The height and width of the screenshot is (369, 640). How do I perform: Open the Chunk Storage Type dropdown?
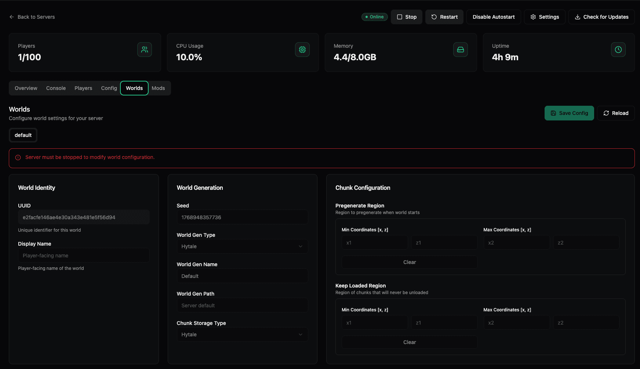coord(242,334)
